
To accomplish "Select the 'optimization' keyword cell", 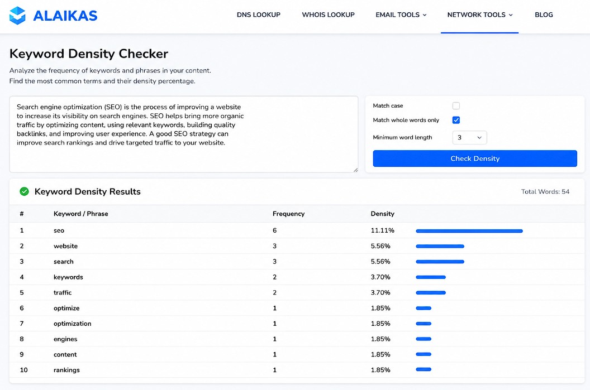I will (x=72, y=324).
